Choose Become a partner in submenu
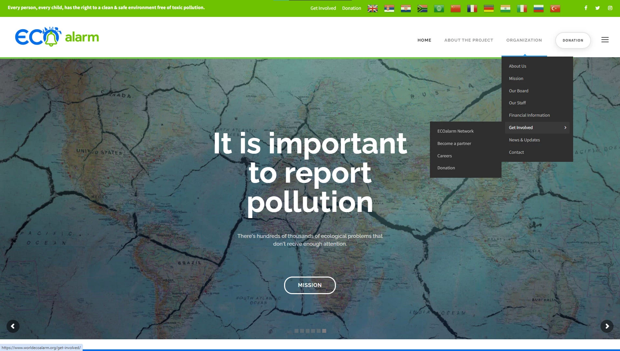 pyautogui.click(x=454, y=144)
